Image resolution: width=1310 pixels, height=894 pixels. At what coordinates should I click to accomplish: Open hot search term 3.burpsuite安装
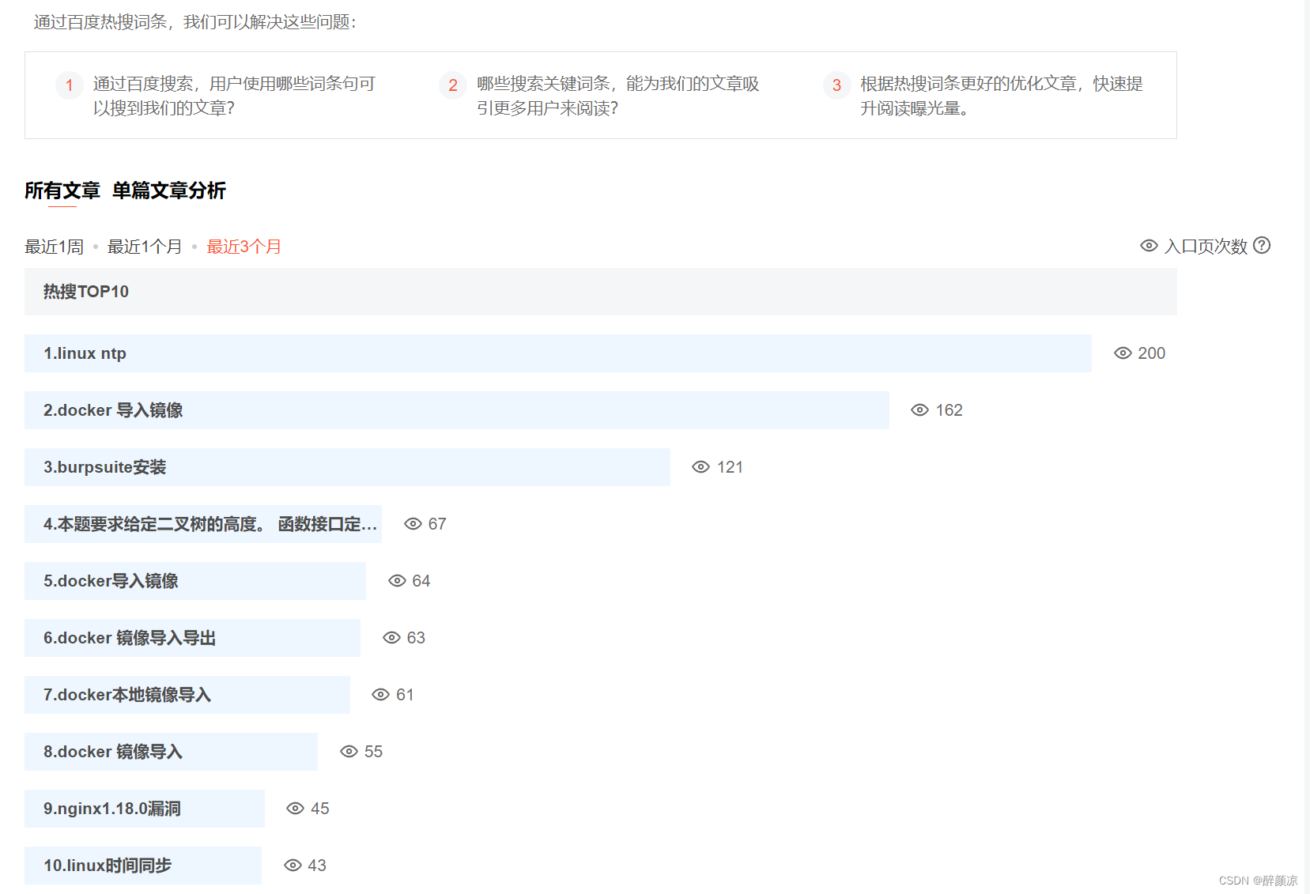[347, 467]
